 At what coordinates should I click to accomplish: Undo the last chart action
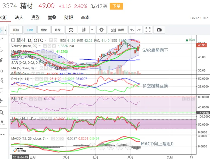(132, 30)
